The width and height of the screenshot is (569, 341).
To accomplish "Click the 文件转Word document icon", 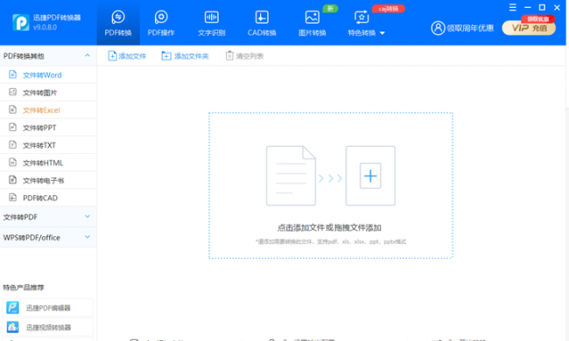I will (x=13, y=74).
